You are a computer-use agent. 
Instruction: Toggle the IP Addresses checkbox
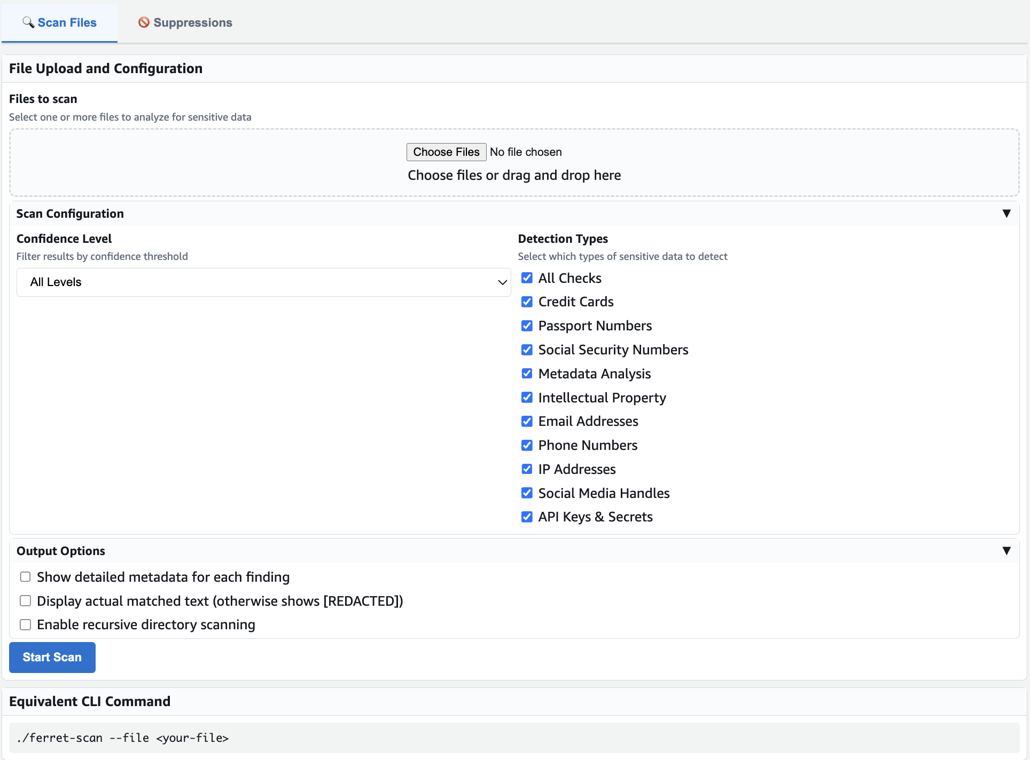pyautogui.click(x=527, y=469)
